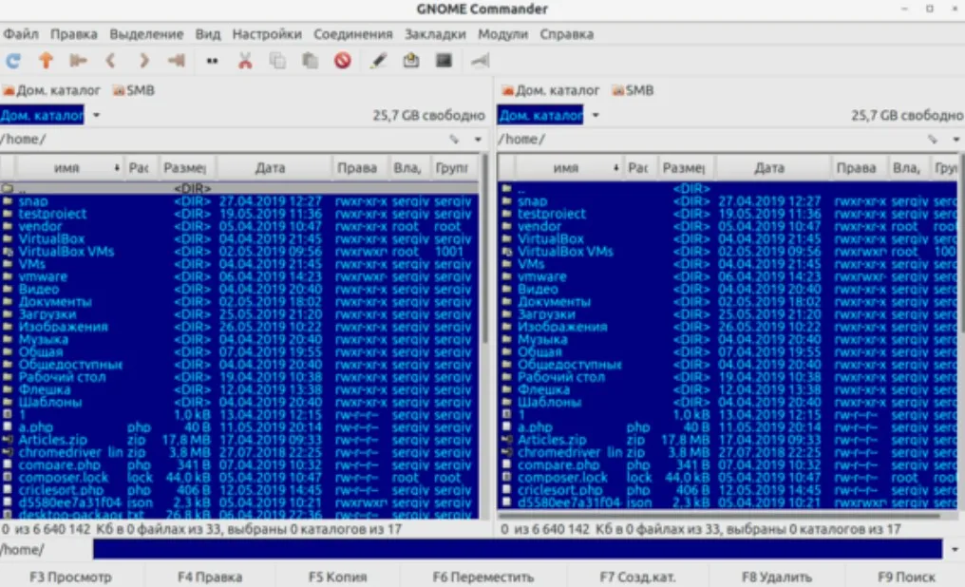Select criclesort.php in the right panel
Image resolution: width=965 pixels, height=587 pixels.
[x=729, y=490]
